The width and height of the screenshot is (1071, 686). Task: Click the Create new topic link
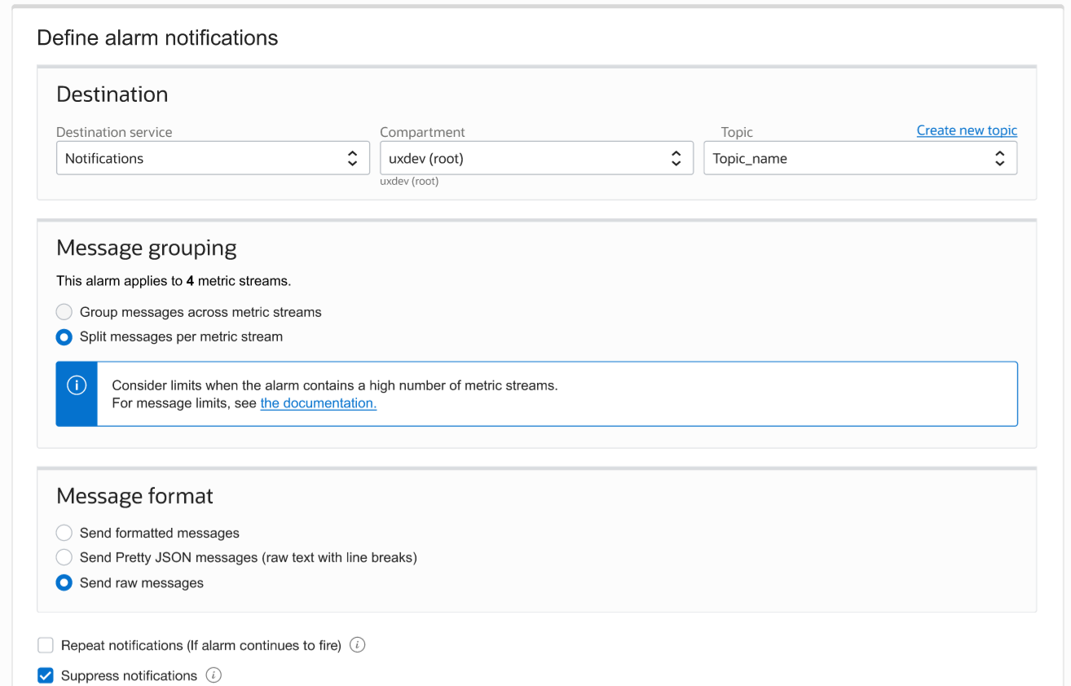coord(967,130)
